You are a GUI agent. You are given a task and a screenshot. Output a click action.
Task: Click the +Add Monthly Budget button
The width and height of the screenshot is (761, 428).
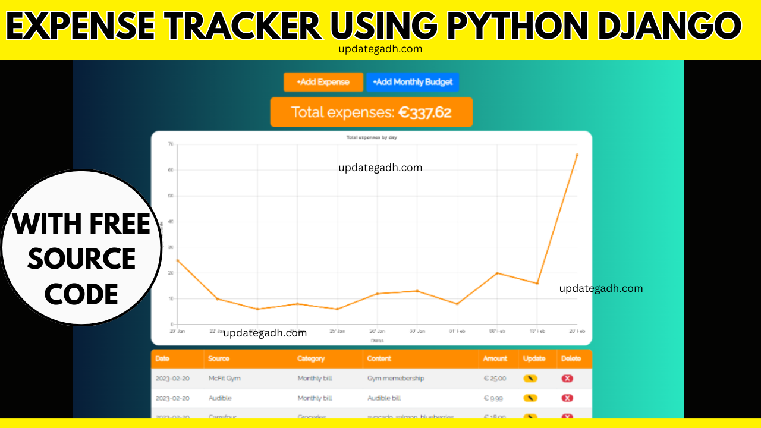point(413,82)
